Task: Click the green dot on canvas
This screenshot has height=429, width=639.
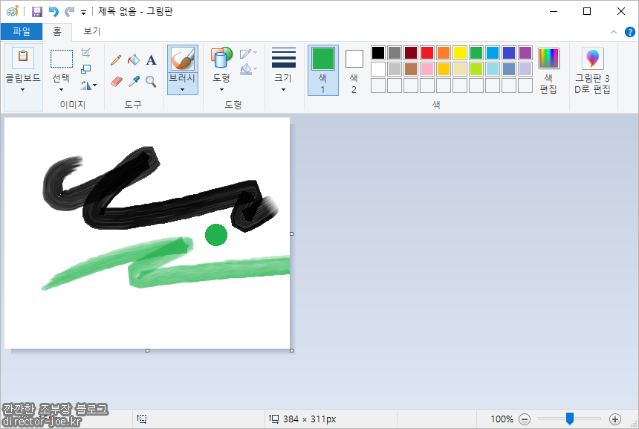Action: click(216, 235)
